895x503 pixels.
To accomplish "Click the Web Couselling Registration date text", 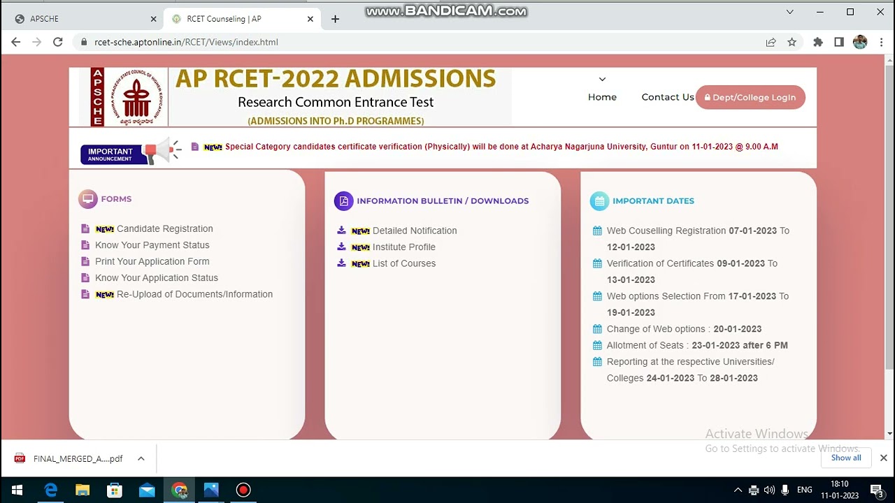I will point(698,239).
